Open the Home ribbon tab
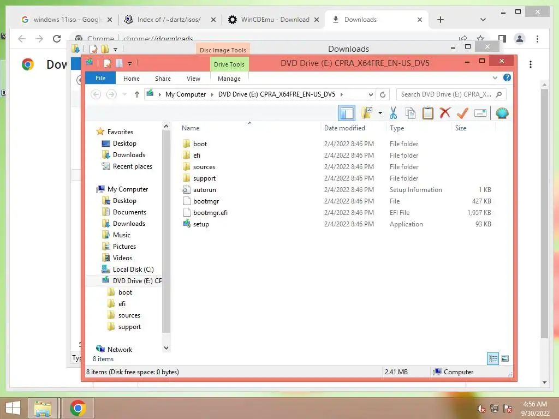Image resolution: width=559 pixels, height=419 pixels. 131,79
